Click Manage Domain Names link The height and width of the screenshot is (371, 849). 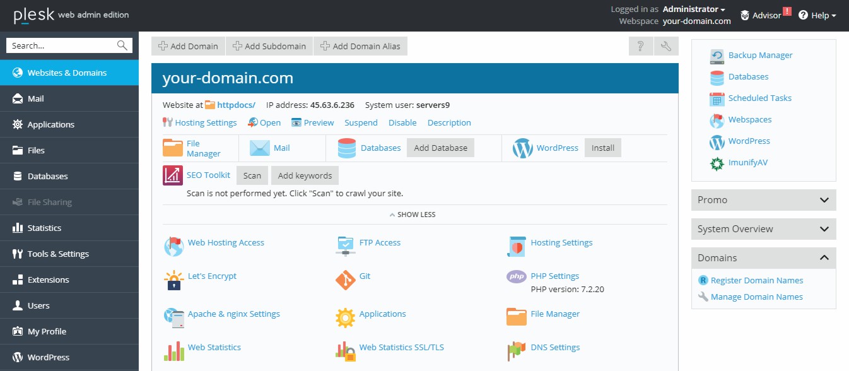point(757,297)
